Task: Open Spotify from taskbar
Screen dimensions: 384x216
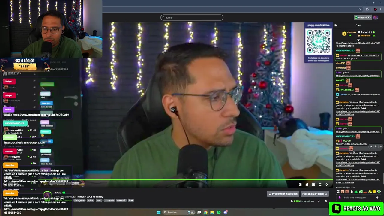Action: tap(219, 212)
